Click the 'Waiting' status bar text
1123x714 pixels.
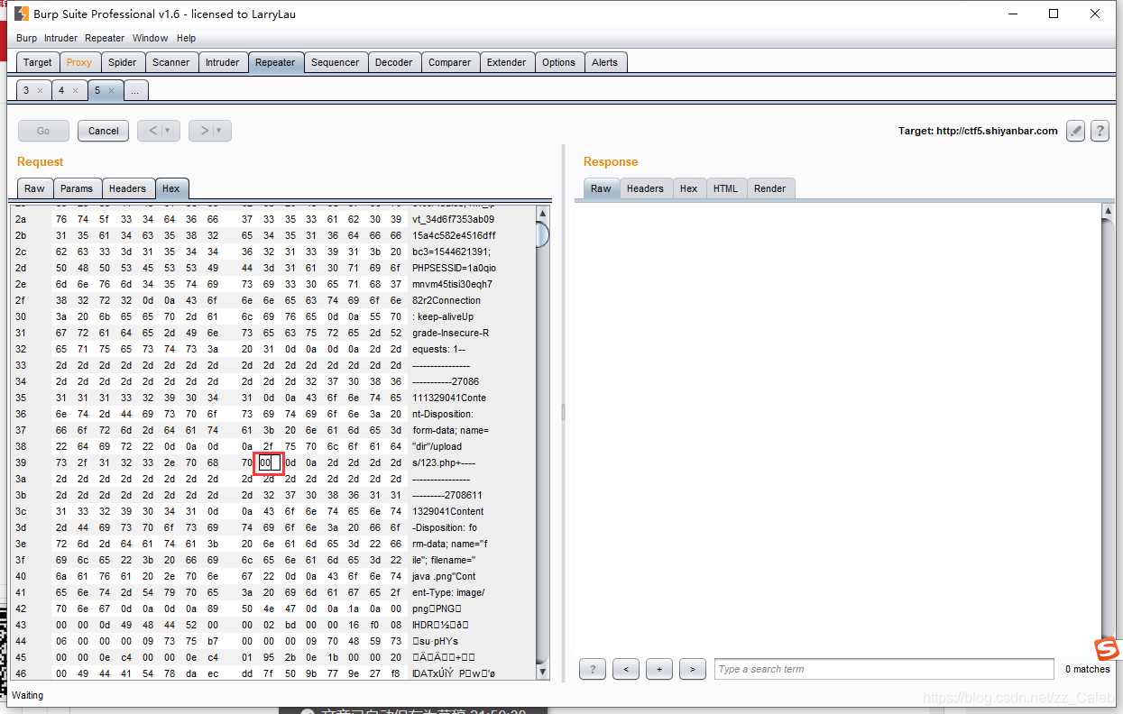[27, 695]
